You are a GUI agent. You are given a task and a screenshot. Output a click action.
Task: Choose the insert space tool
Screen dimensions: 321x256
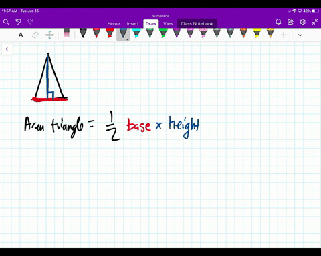tap(49, 35)
